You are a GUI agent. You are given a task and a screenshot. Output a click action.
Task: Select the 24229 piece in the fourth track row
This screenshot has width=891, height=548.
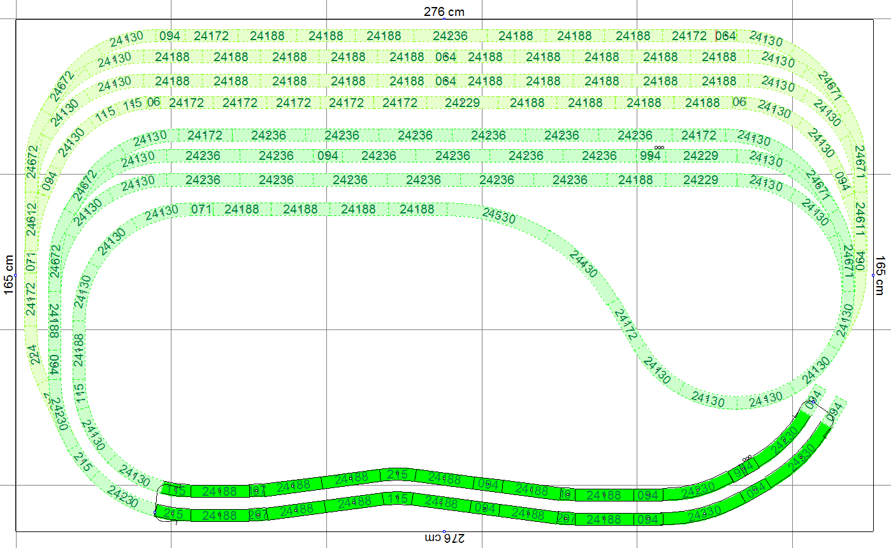[463, 103]
